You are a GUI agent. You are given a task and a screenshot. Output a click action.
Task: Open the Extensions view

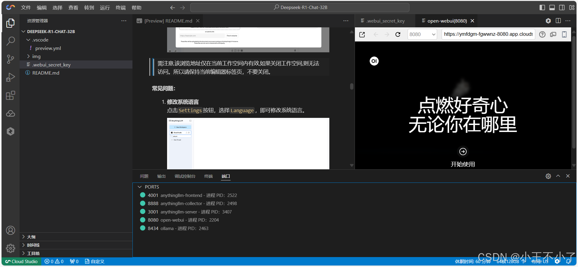click(11, 95)
